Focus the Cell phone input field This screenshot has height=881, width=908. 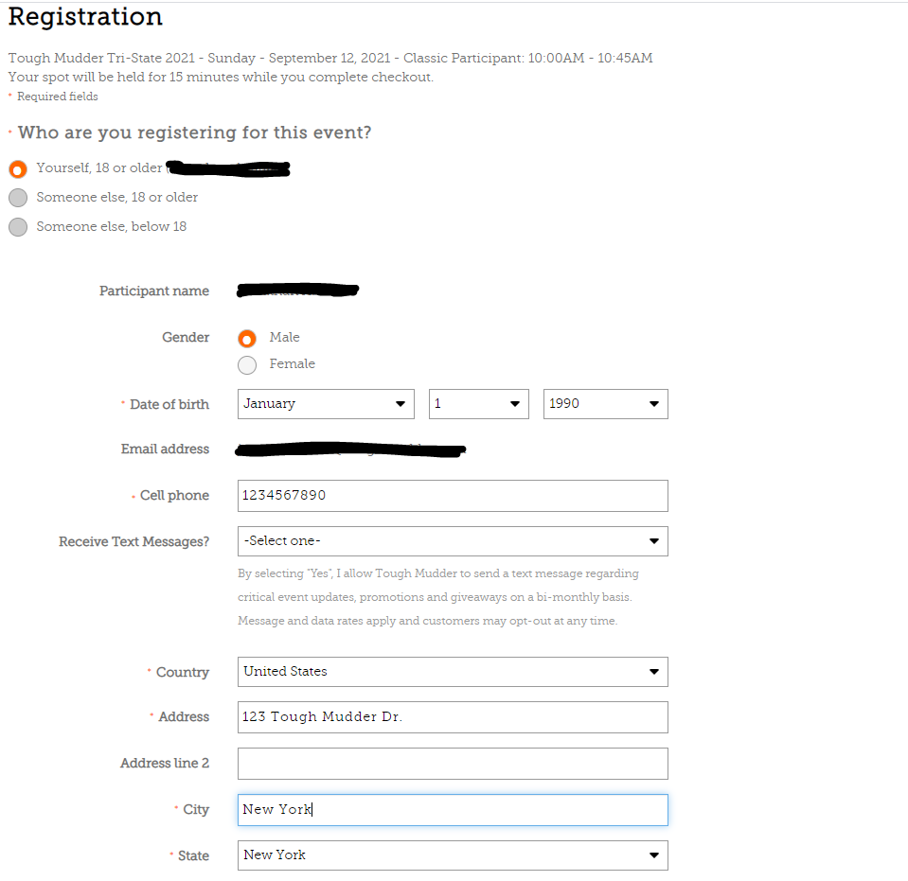point(453,496)
